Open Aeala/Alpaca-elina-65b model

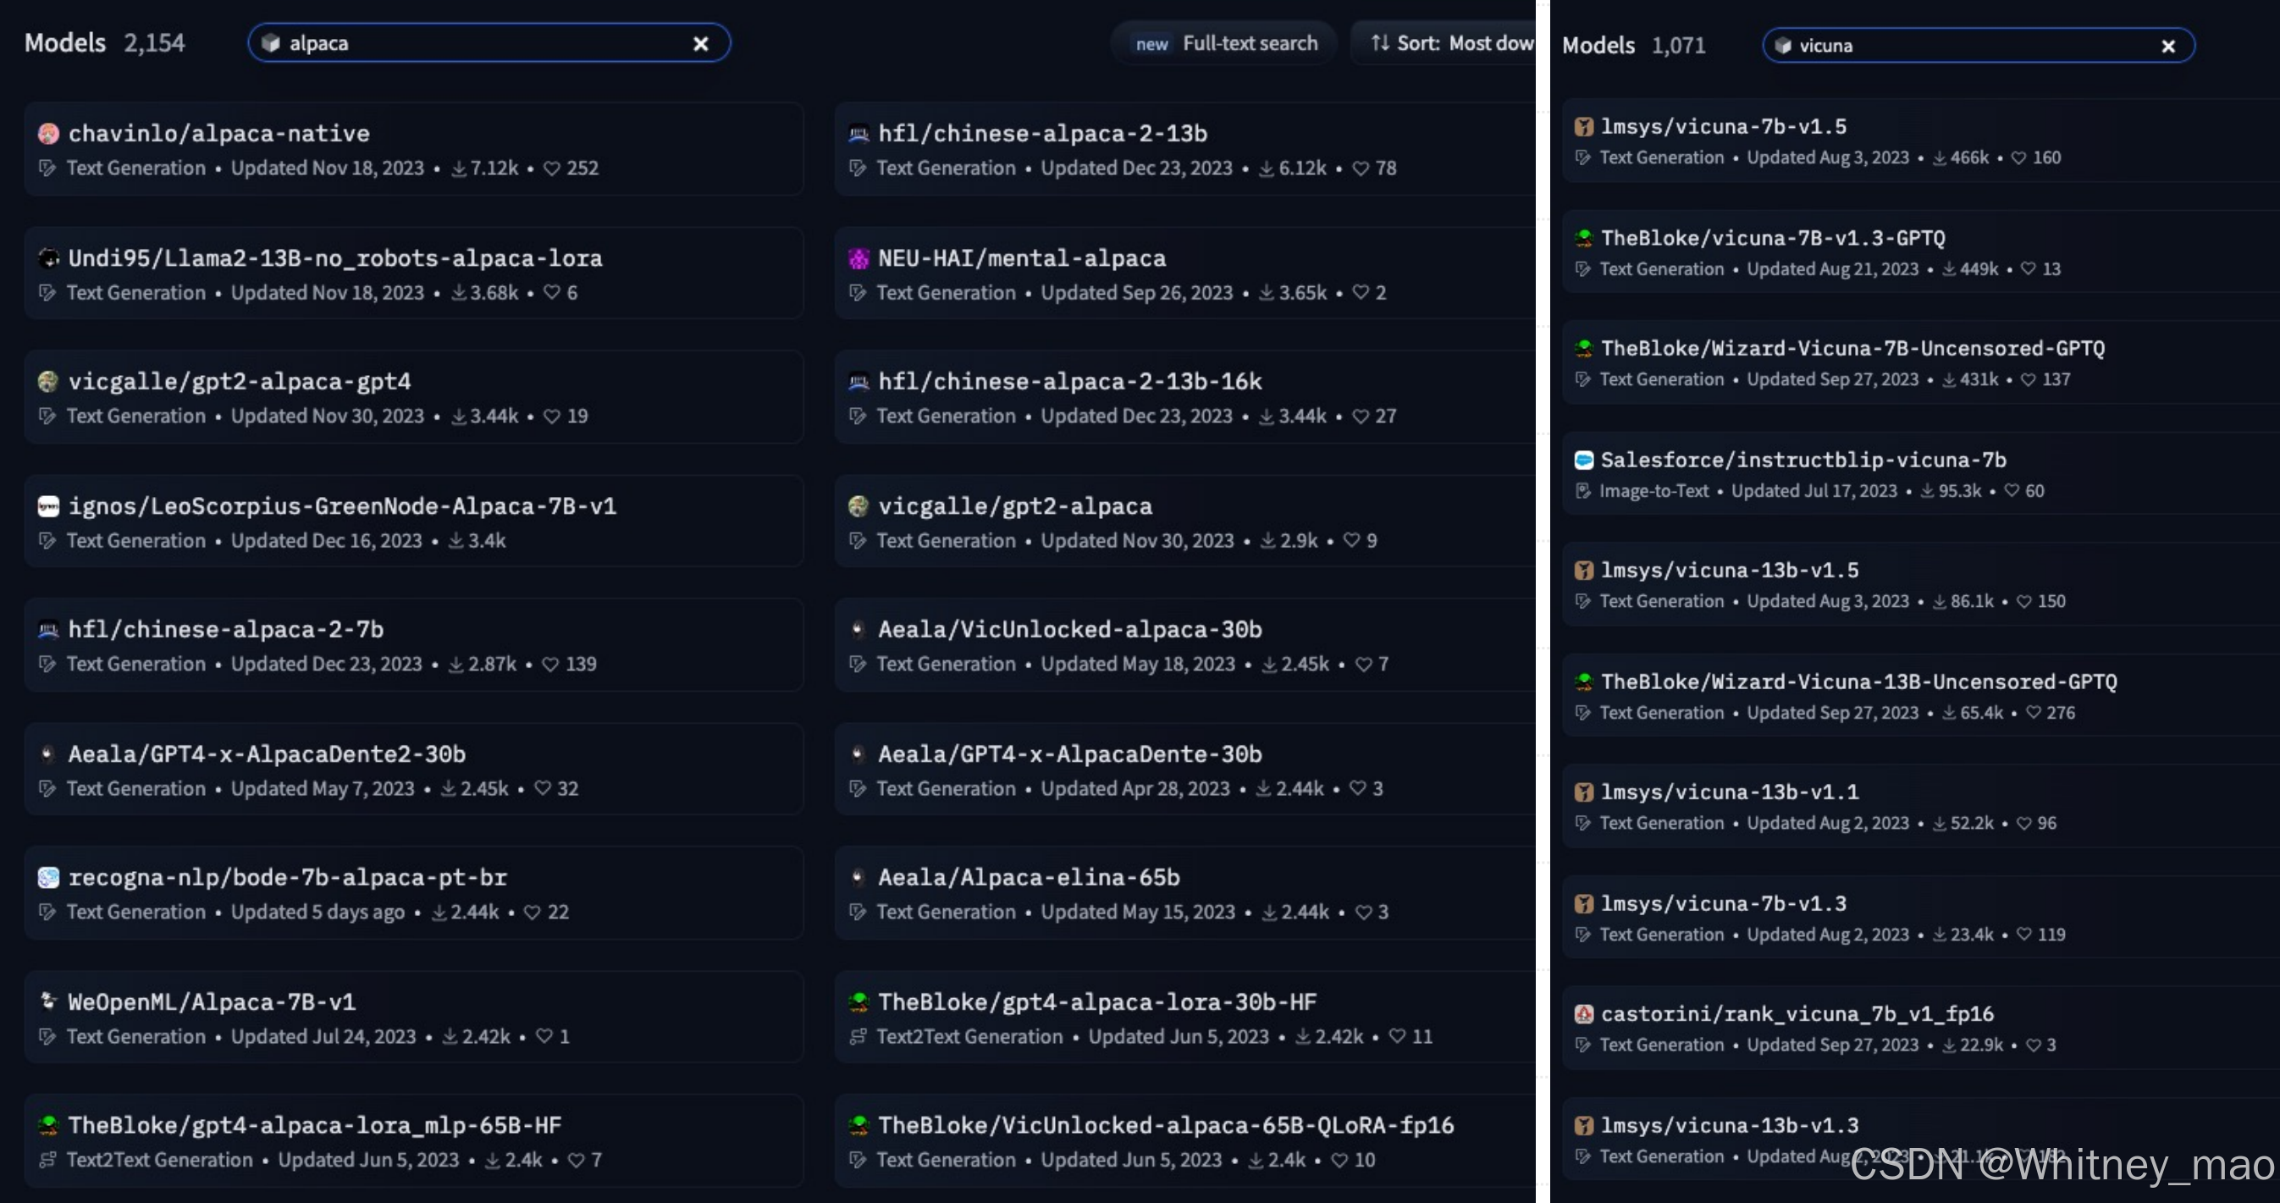[x=1029, y=877]
